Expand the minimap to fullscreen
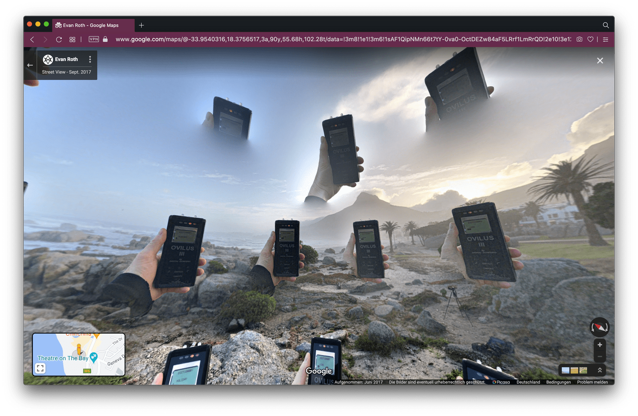The width and height of the screenshot is (638, 416). 40,368
